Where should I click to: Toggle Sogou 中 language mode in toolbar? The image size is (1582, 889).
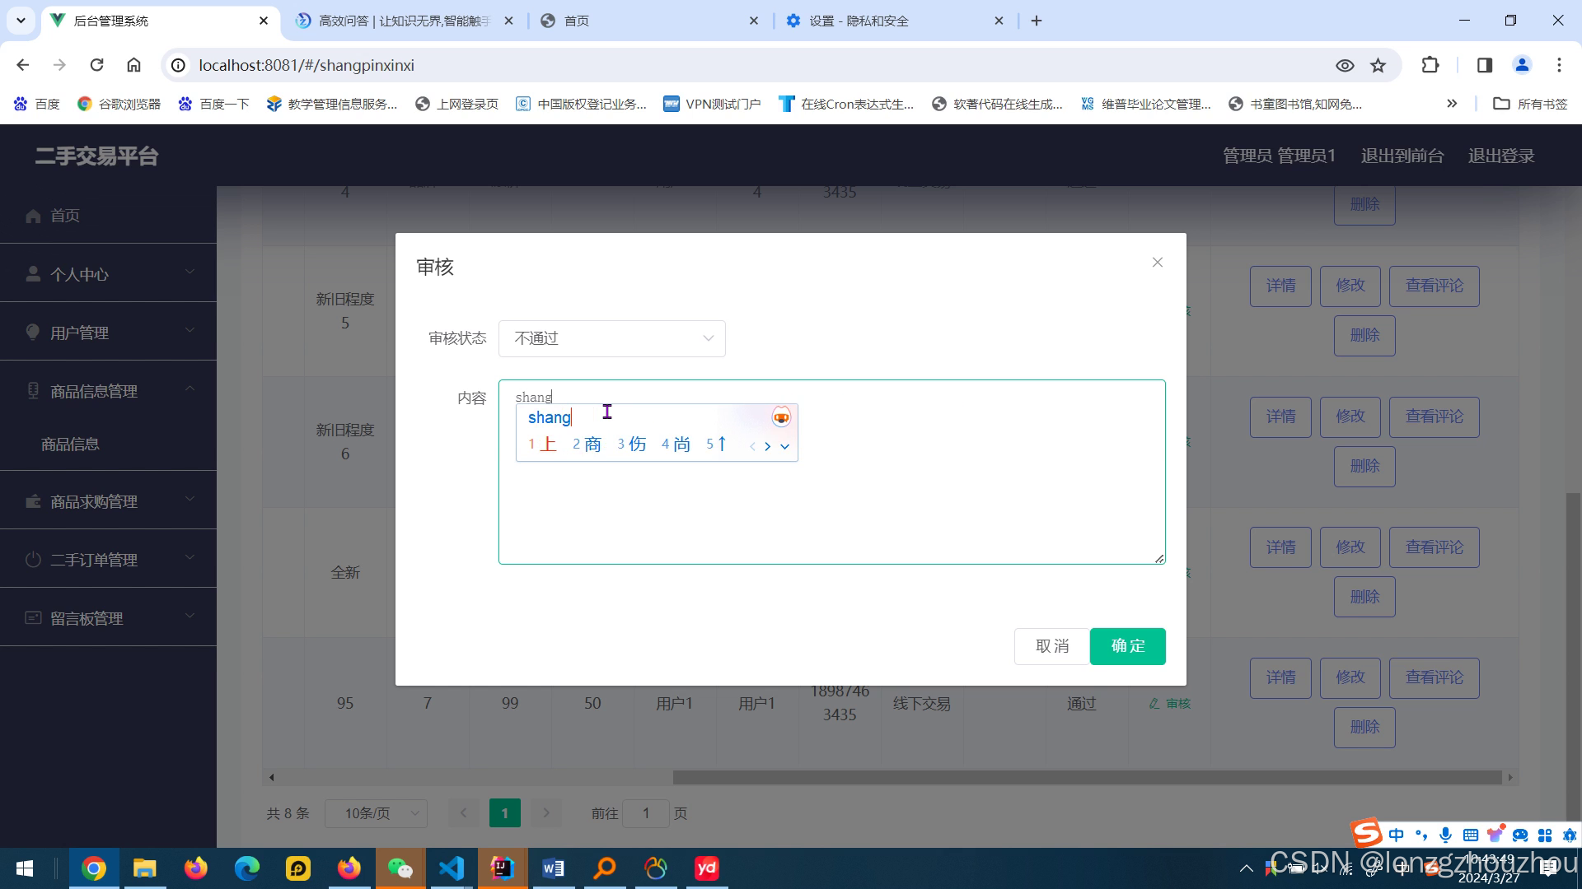[1396, 835]
